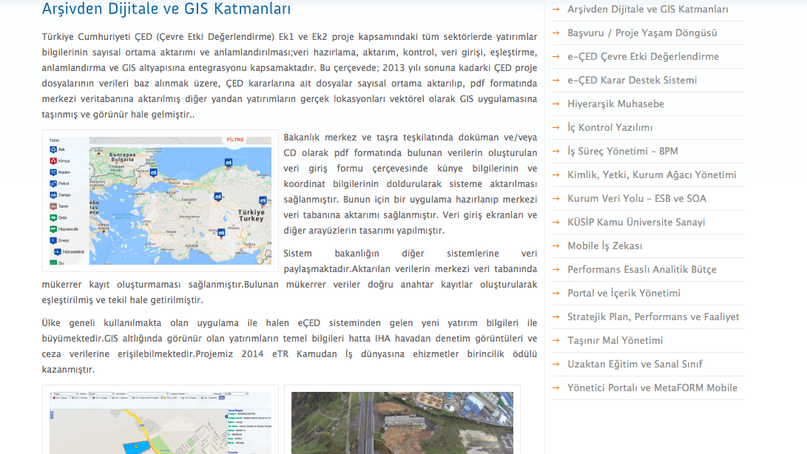The height and width of the screenshot is (454, 807).
Task: Open Taşınır Mal Yönetimi sidebar link
Action: point(615,340)
